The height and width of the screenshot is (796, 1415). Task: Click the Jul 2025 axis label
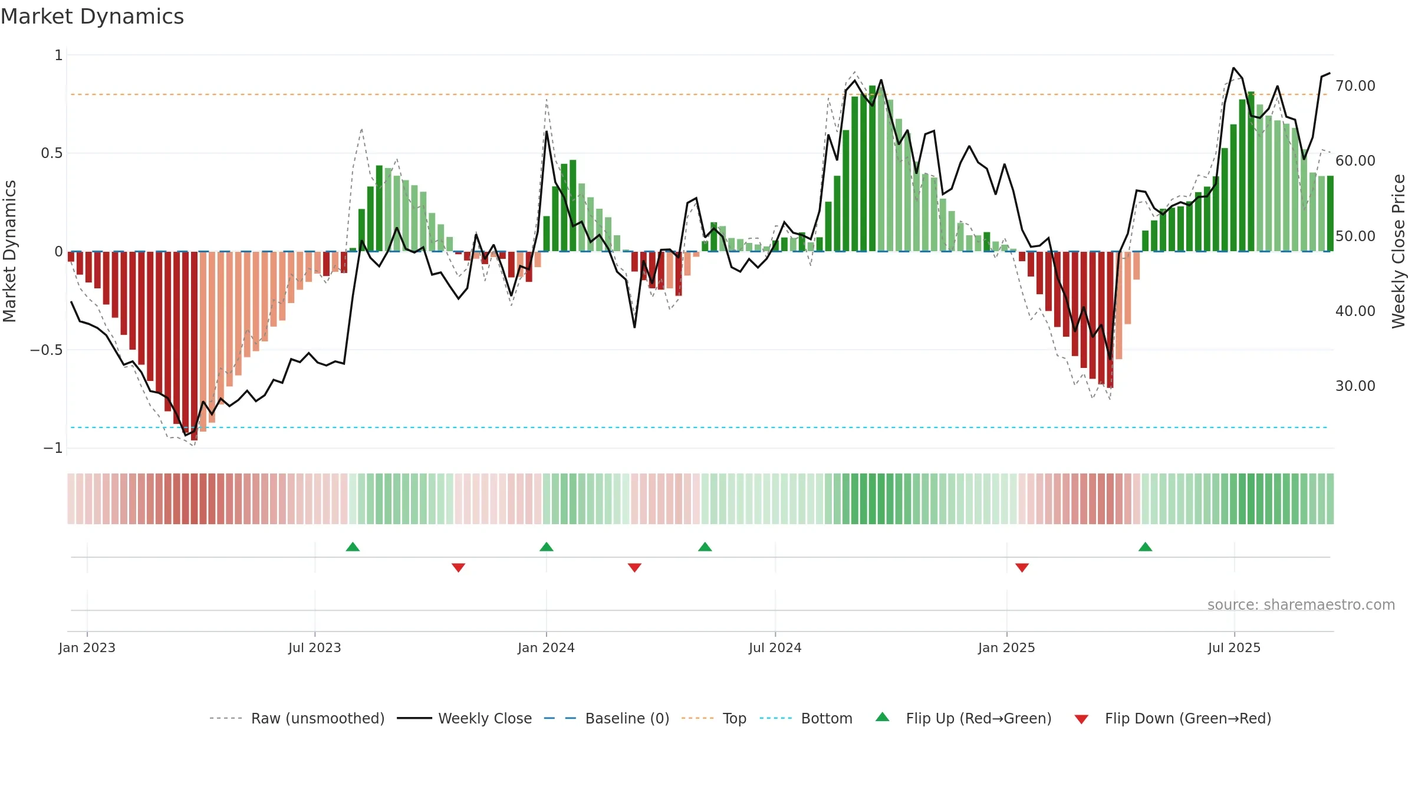click(x=1235, y=647)
